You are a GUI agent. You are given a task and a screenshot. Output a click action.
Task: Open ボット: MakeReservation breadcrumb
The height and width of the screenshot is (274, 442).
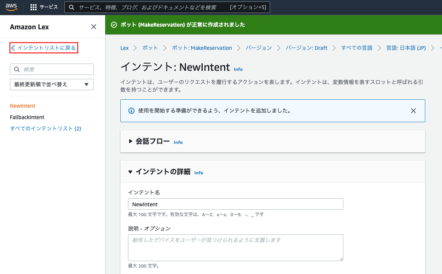pos(202,48)
